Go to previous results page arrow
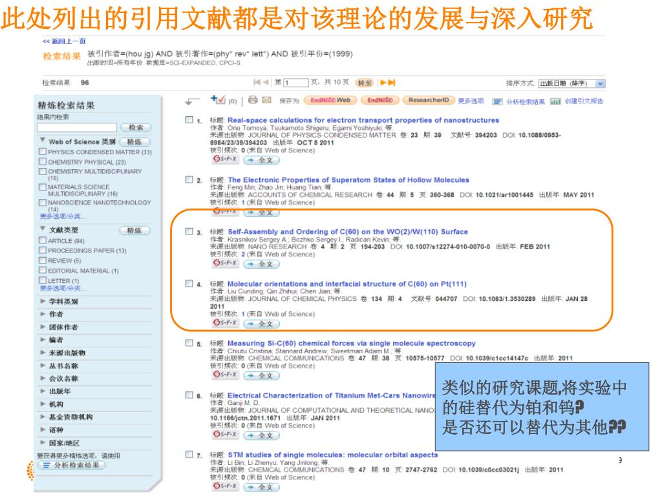 (x=266, y=82)
